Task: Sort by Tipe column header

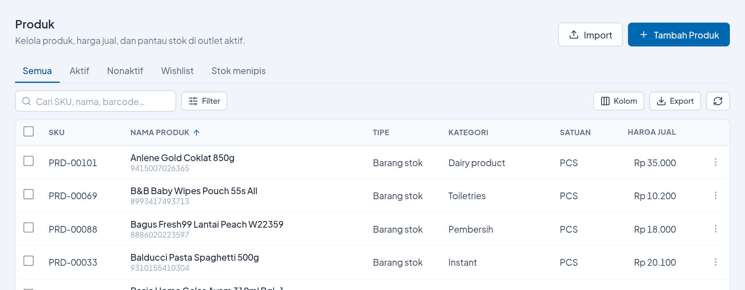Action: click(381, 133)
